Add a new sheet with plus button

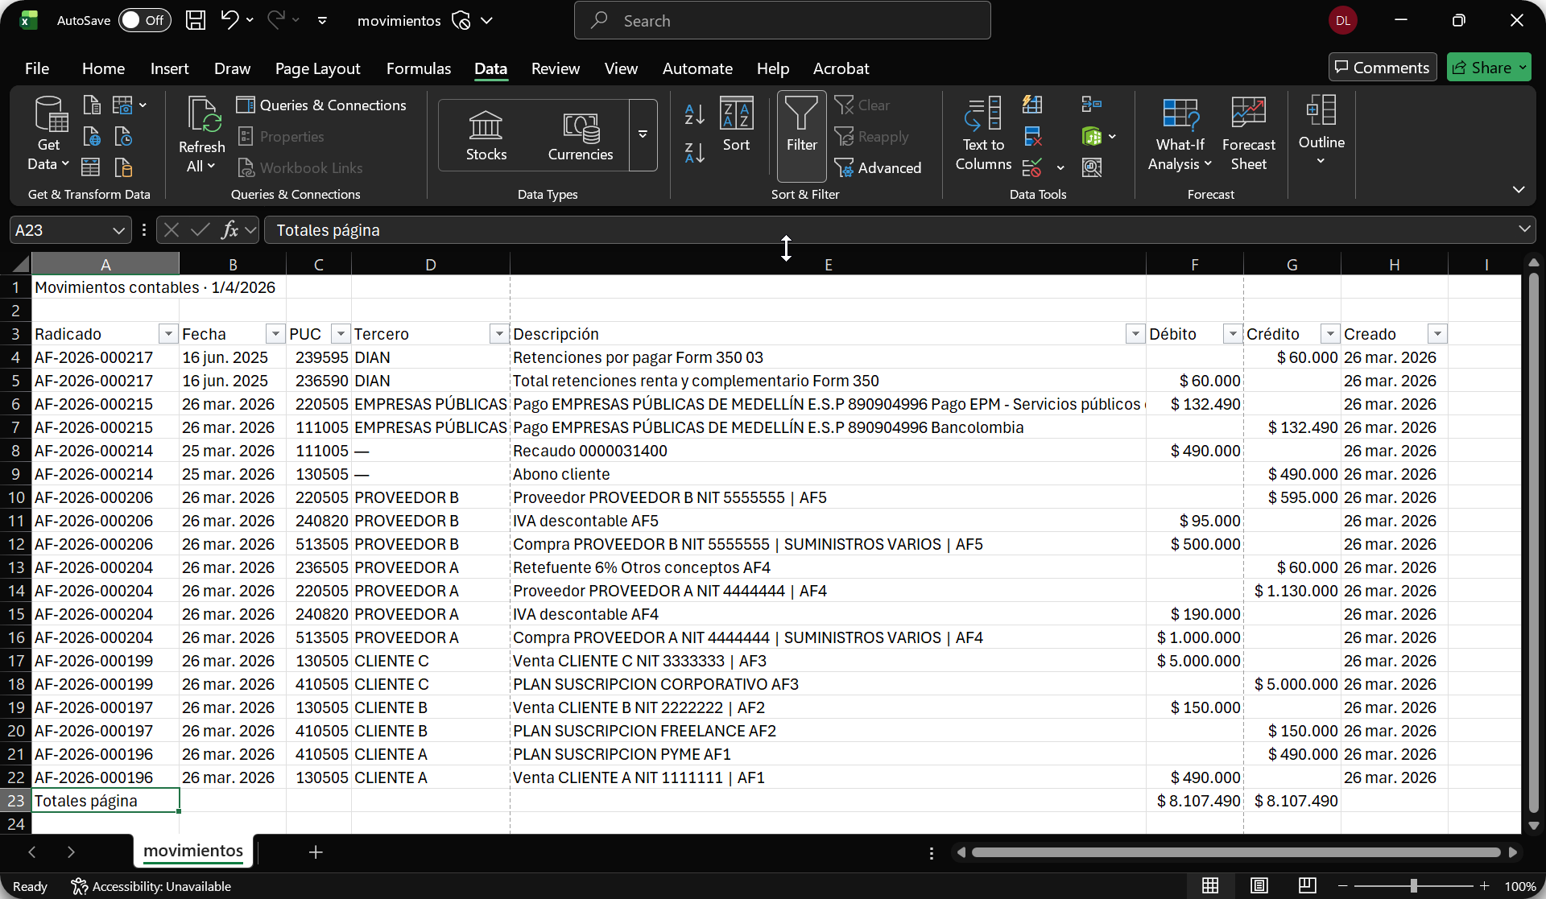(316, 852)
